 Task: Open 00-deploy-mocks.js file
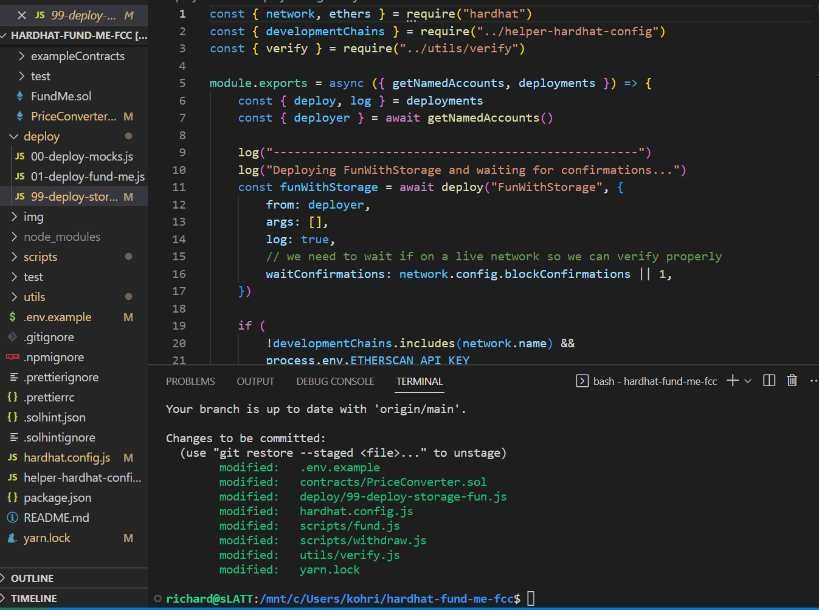coord(74,156)
